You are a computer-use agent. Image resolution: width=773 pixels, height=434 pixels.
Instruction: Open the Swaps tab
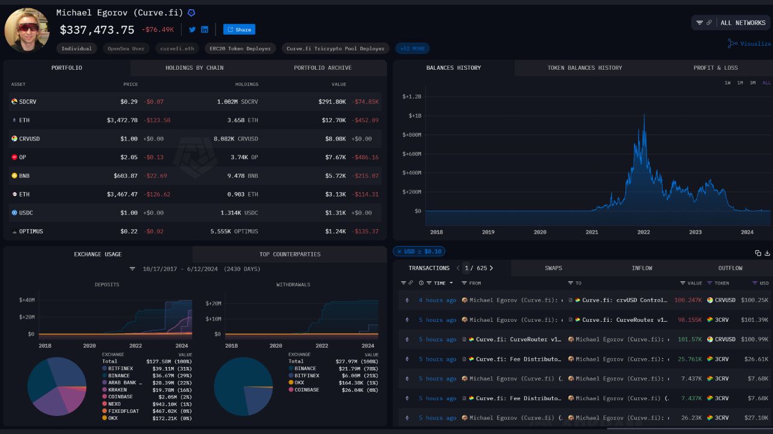click(x=553, y=268)
